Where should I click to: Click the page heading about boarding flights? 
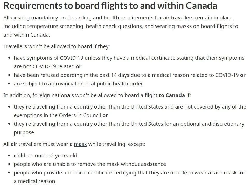tap(110, 6)
